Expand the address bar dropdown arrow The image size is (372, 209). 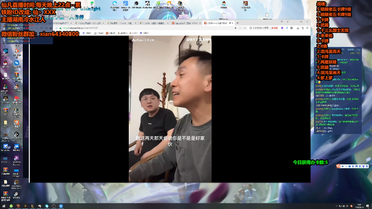[245, 28]
